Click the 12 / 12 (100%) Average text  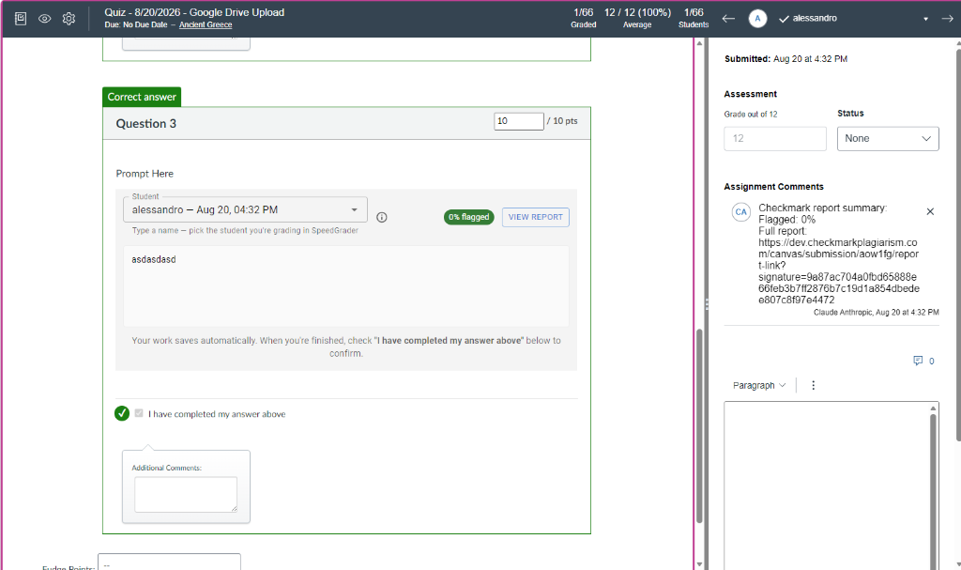[x=637, y=19]
